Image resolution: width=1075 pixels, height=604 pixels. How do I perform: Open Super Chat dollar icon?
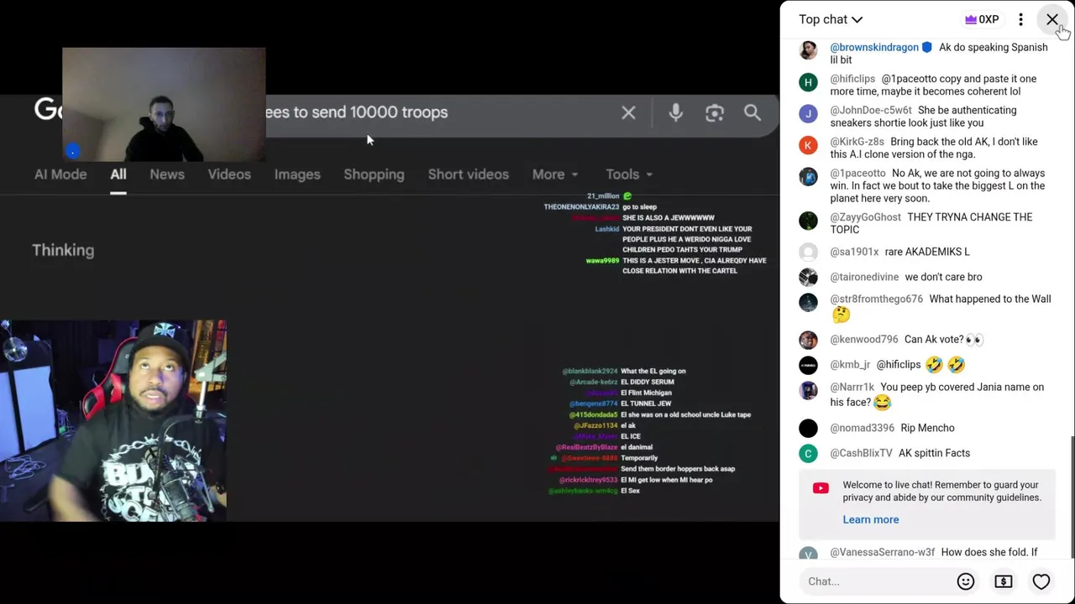click(1004, 581)
